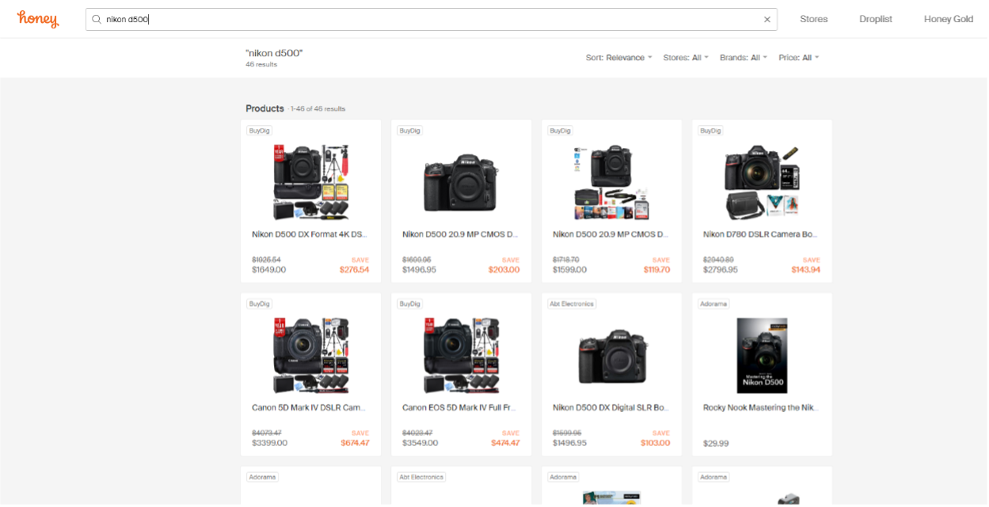This screenshot has width=989, height=507.
Task: Go to Droplist
Action: (x=876, y=19)
